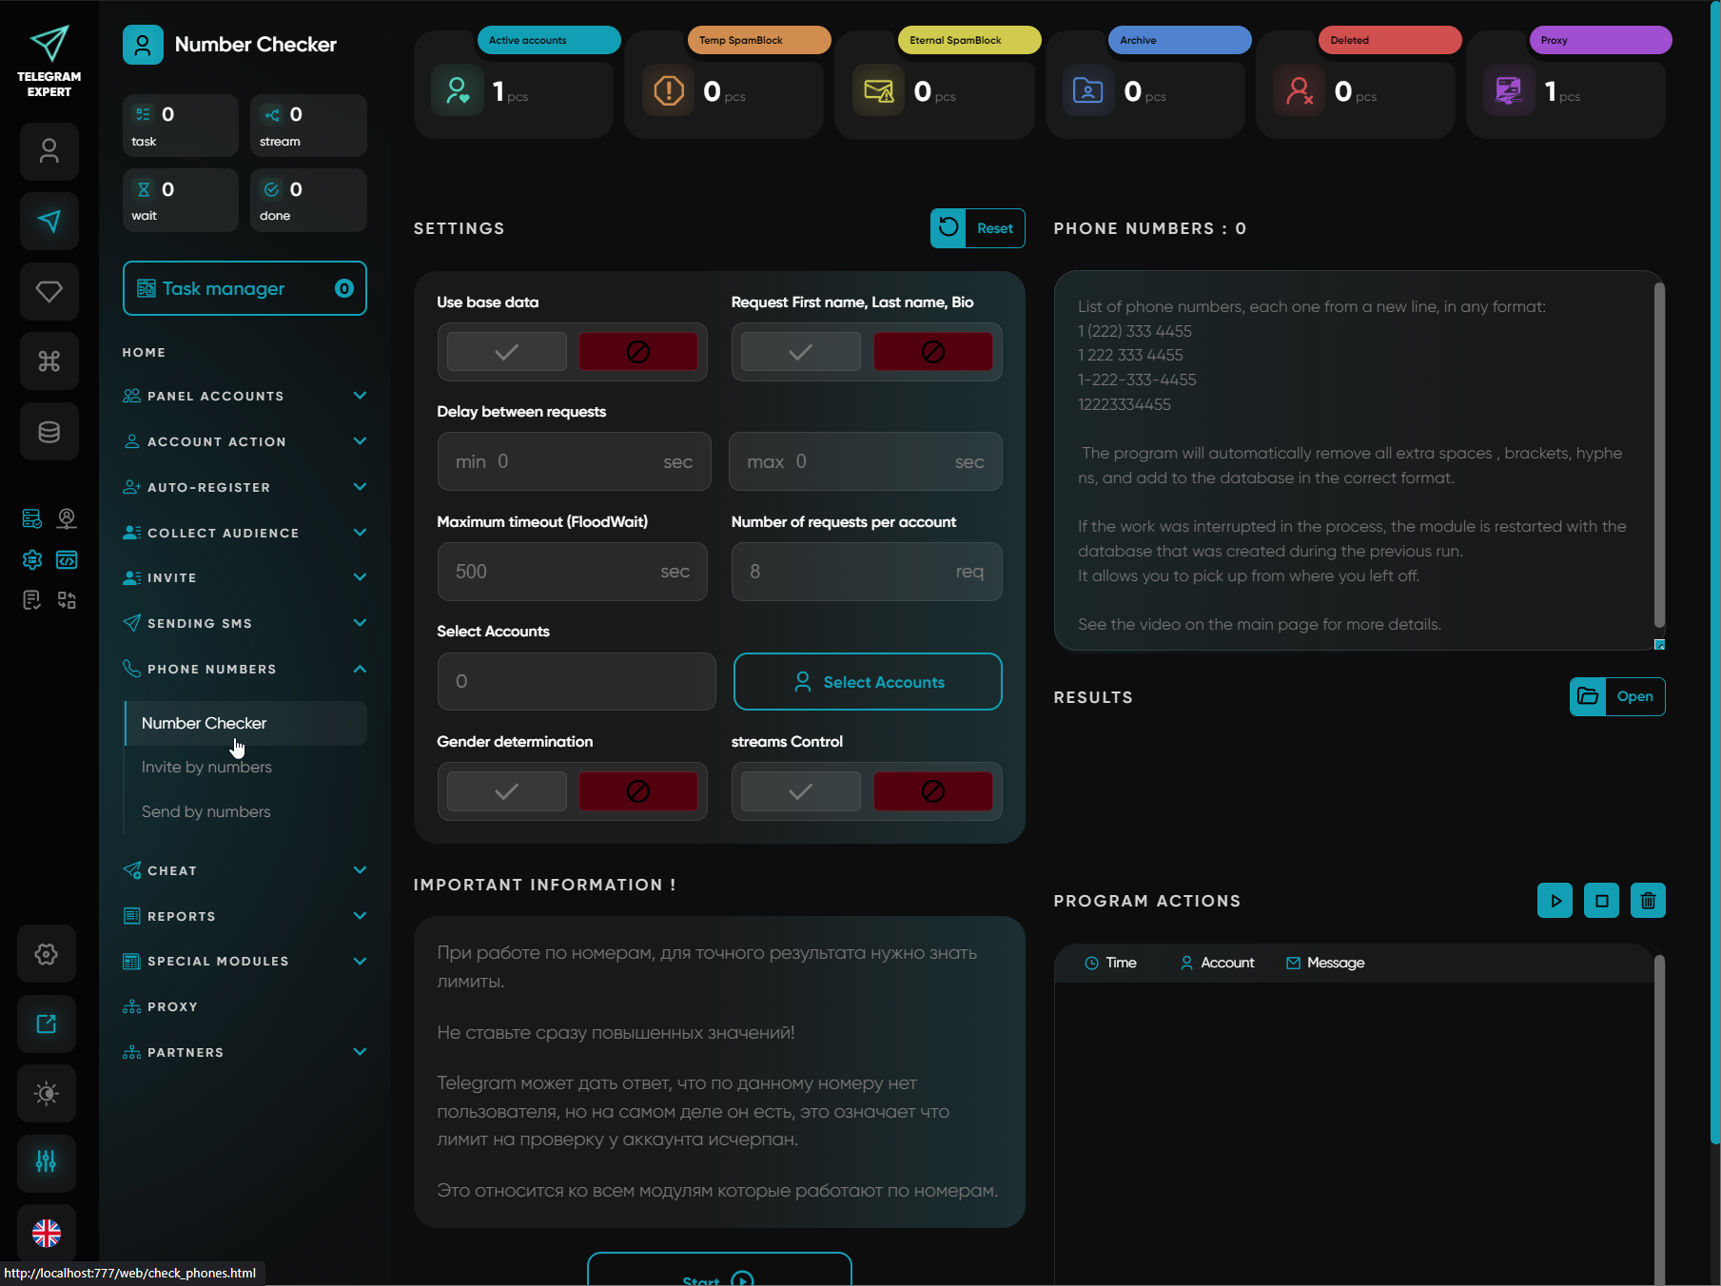This screenshot has height=1286, width=1721.
Task: Click the Select Accounts button
Action: [867, 682]
